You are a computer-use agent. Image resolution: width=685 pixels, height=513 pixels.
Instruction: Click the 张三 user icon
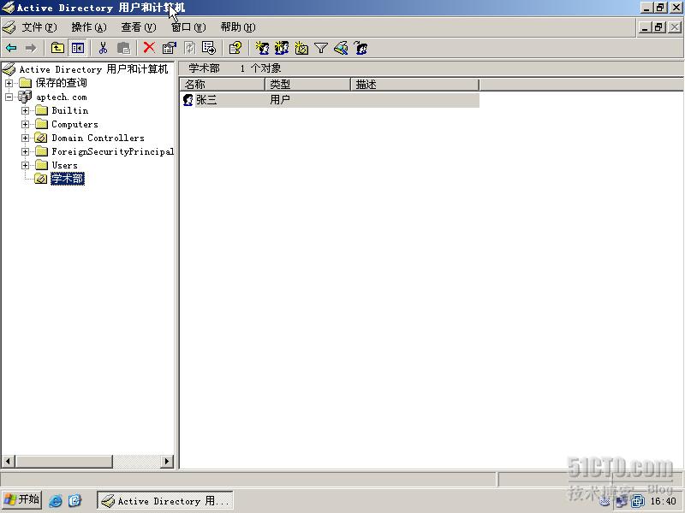click(x=188, y=100)
